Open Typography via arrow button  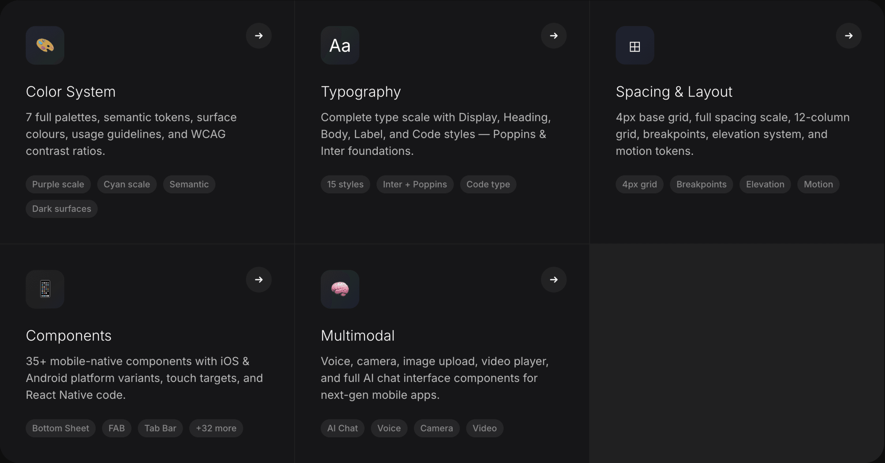pyautogui.click(x=554, y=36)
